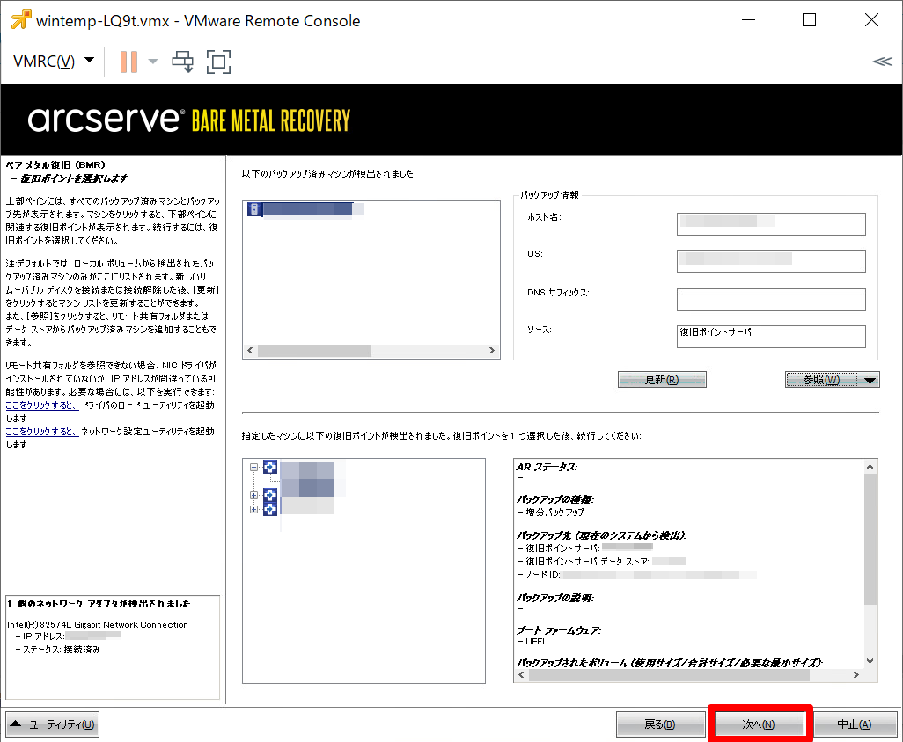Image resolution: width=903 pixels, height=742 pixels.
Task: Select the backed-up machine entry in the list
Action: [x=305, y=209]
